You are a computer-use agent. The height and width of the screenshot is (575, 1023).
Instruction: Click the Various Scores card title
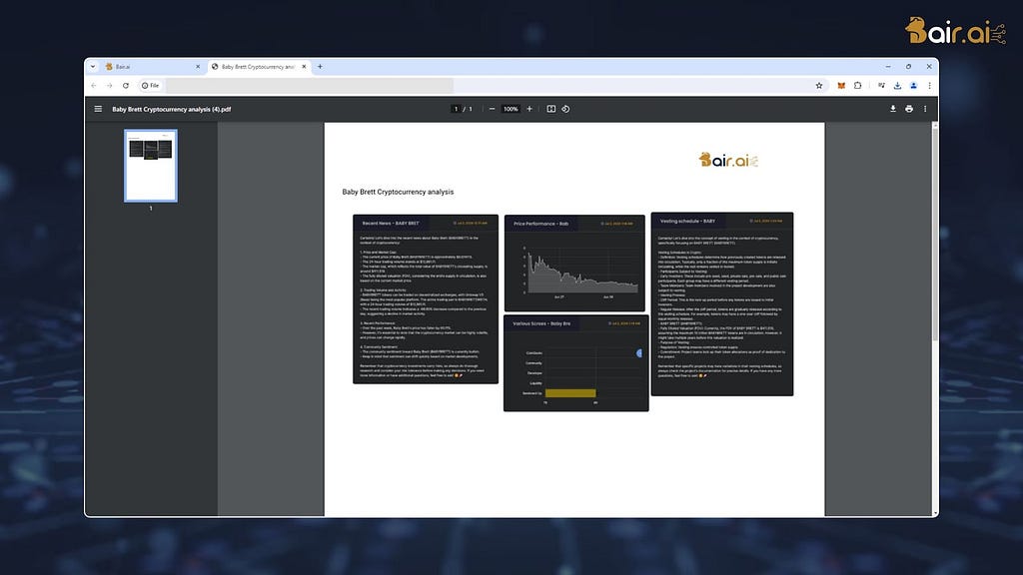(x=541, y=323)
